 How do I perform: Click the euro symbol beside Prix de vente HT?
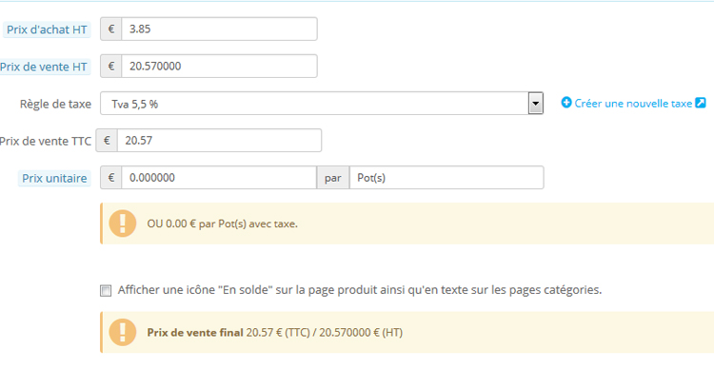110,67
